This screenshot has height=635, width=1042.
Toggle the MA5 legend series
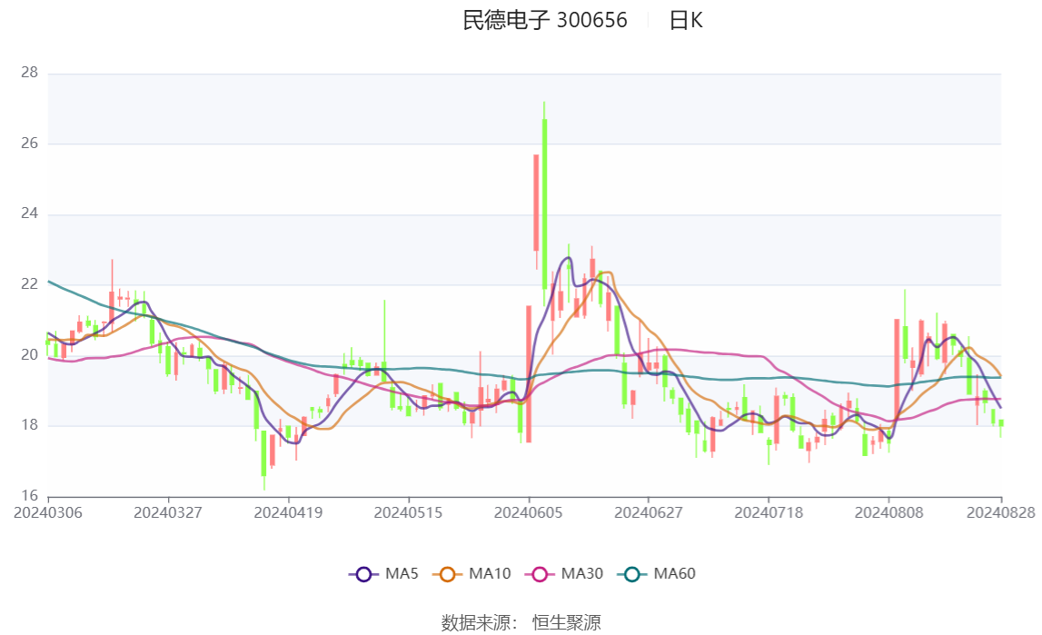coord(383,574)
